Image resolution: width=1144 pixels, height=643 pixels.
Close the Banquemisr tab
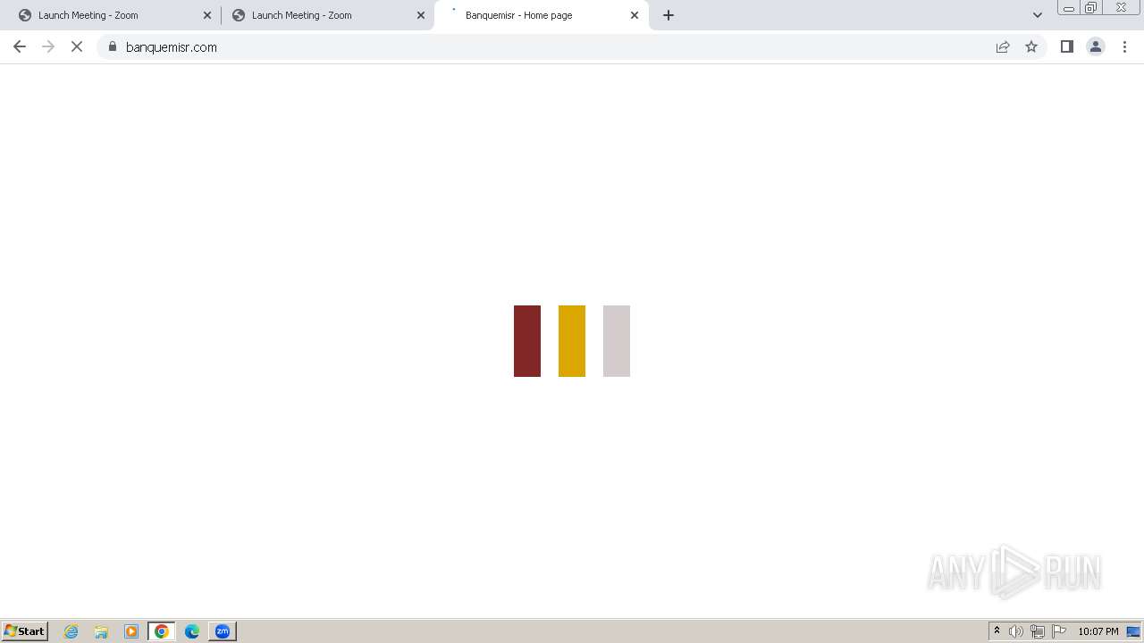pyautogui.click(x=635, y=15)
